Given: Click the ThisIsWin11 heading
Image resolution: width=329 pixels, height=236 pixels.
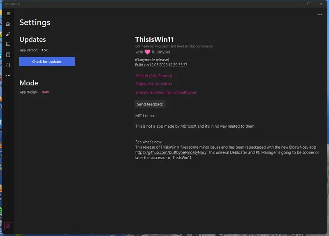Looking at the screenshot, I should tap(155, 39).
